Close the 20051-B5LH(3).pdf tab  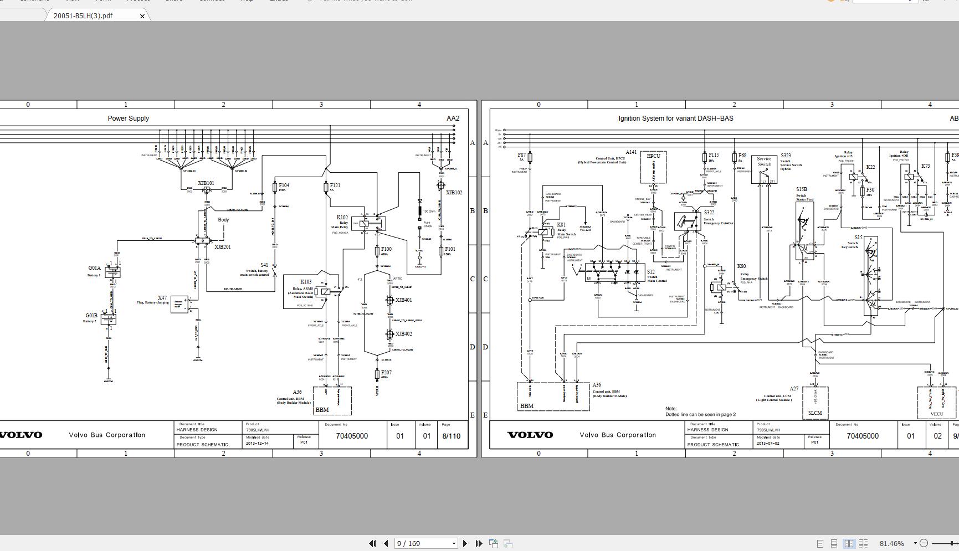pyautogui.click(x=142, y=16)
